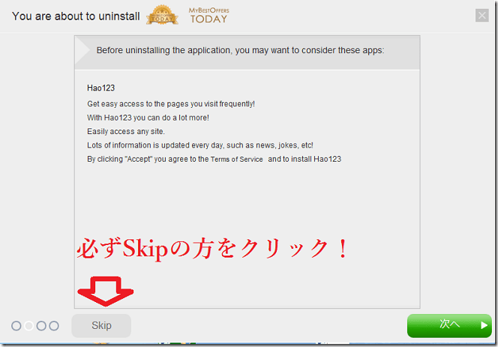Click the "Get easy access to the pages" line
This screenshot has width=498, height=347.
[171, 103]
